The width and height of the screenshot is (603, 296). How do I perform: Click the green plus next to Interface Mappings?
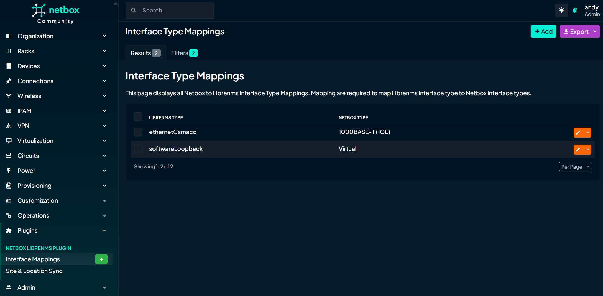point(101,259)
